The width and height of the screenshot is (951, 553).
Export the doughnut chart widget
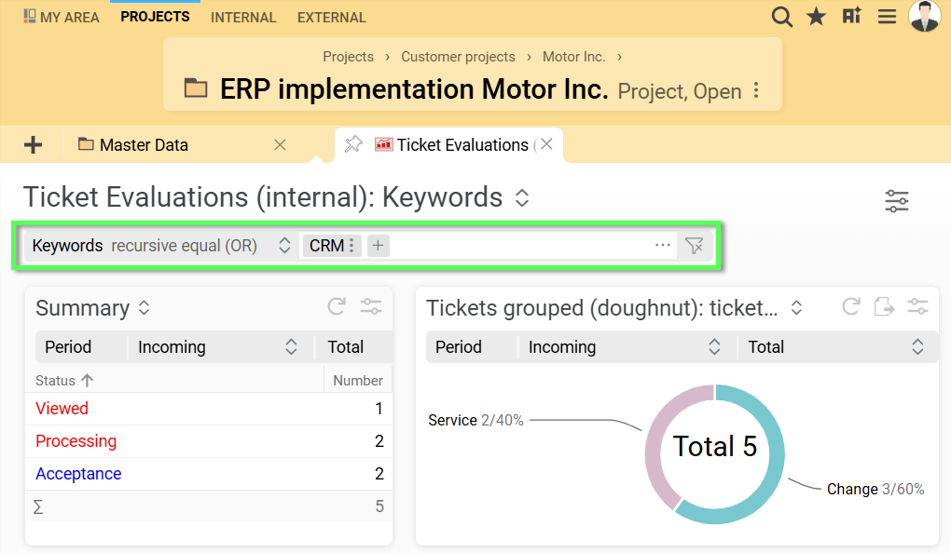click(x=884, y=307)
